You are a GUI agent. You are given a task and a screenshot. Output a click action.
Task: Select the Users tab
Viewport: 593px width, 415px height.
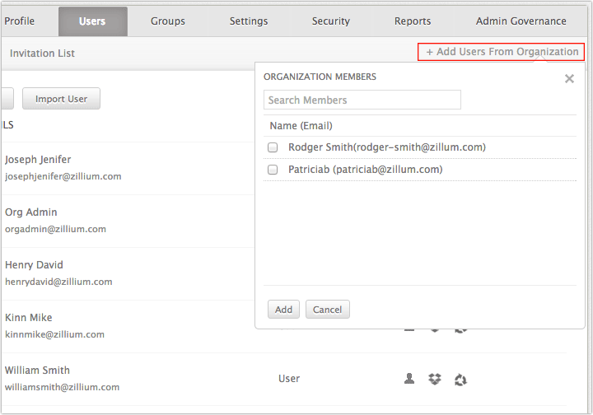coord(92,21)
